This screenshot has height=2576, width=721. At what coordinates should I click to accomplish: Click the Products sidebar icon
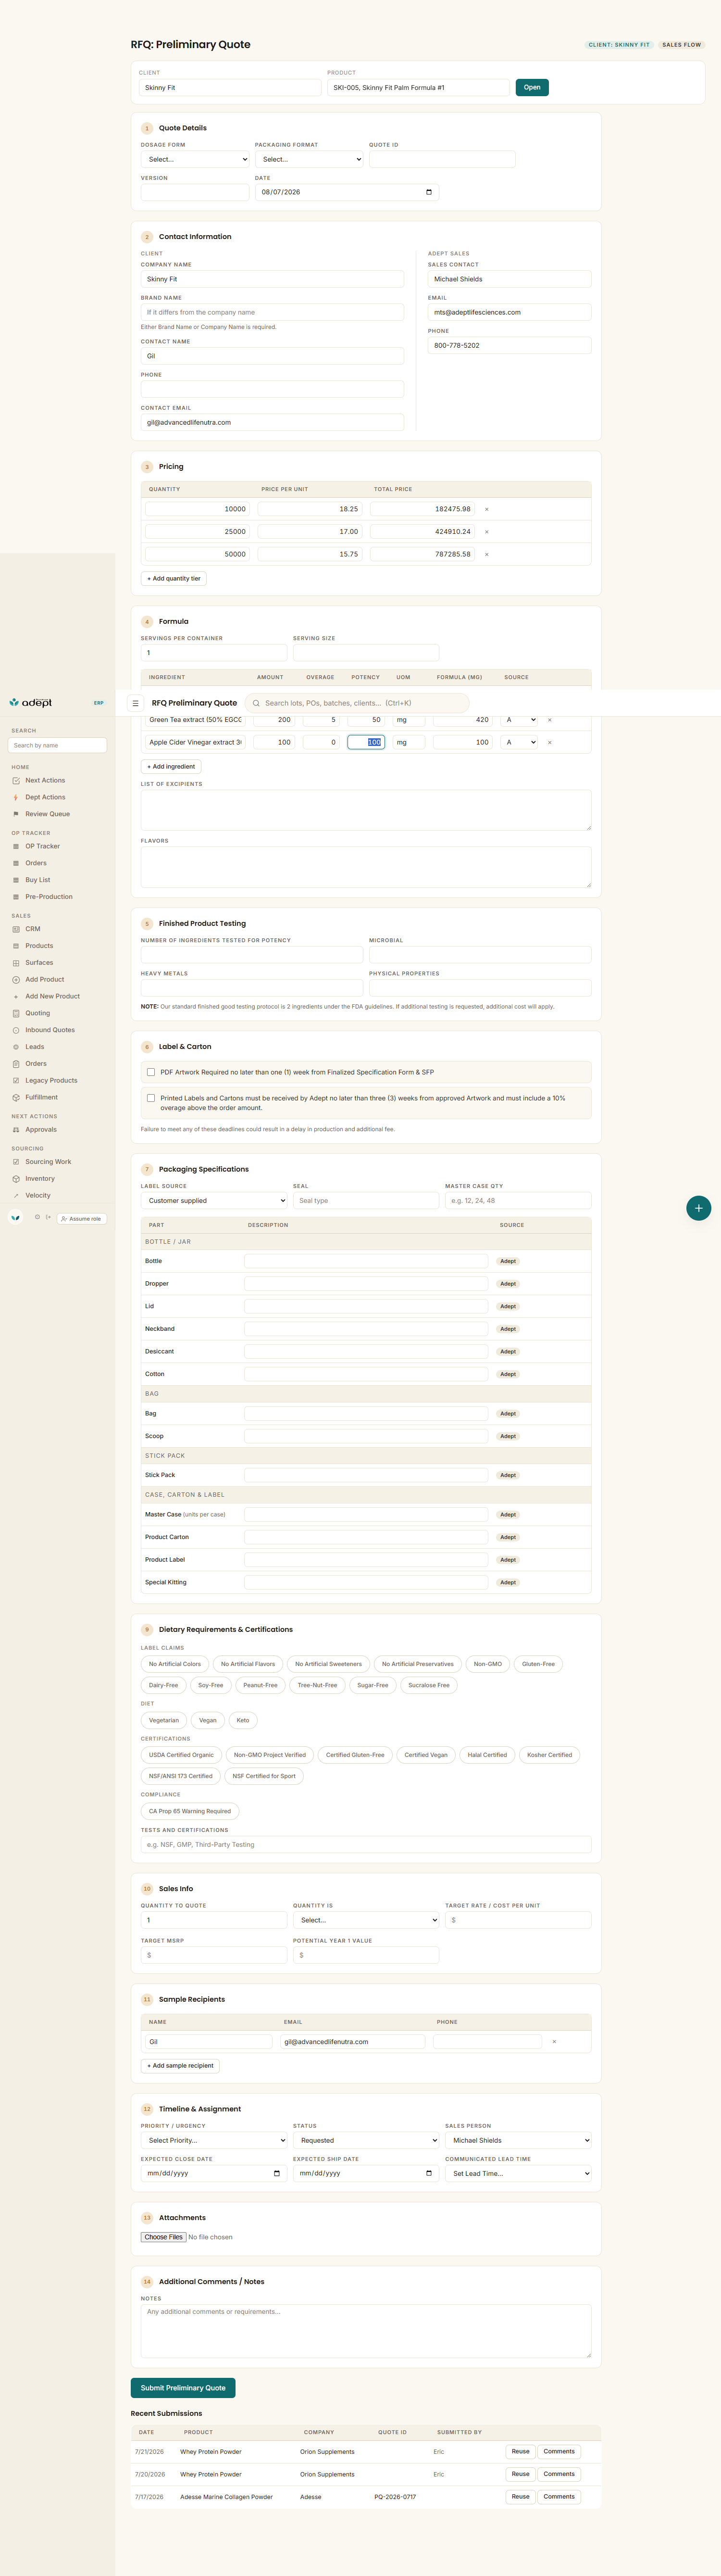[x=16, y=946]
